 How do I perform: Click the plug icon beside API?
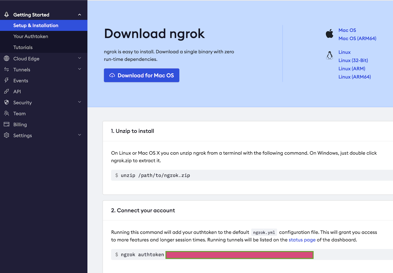[7, 91]
